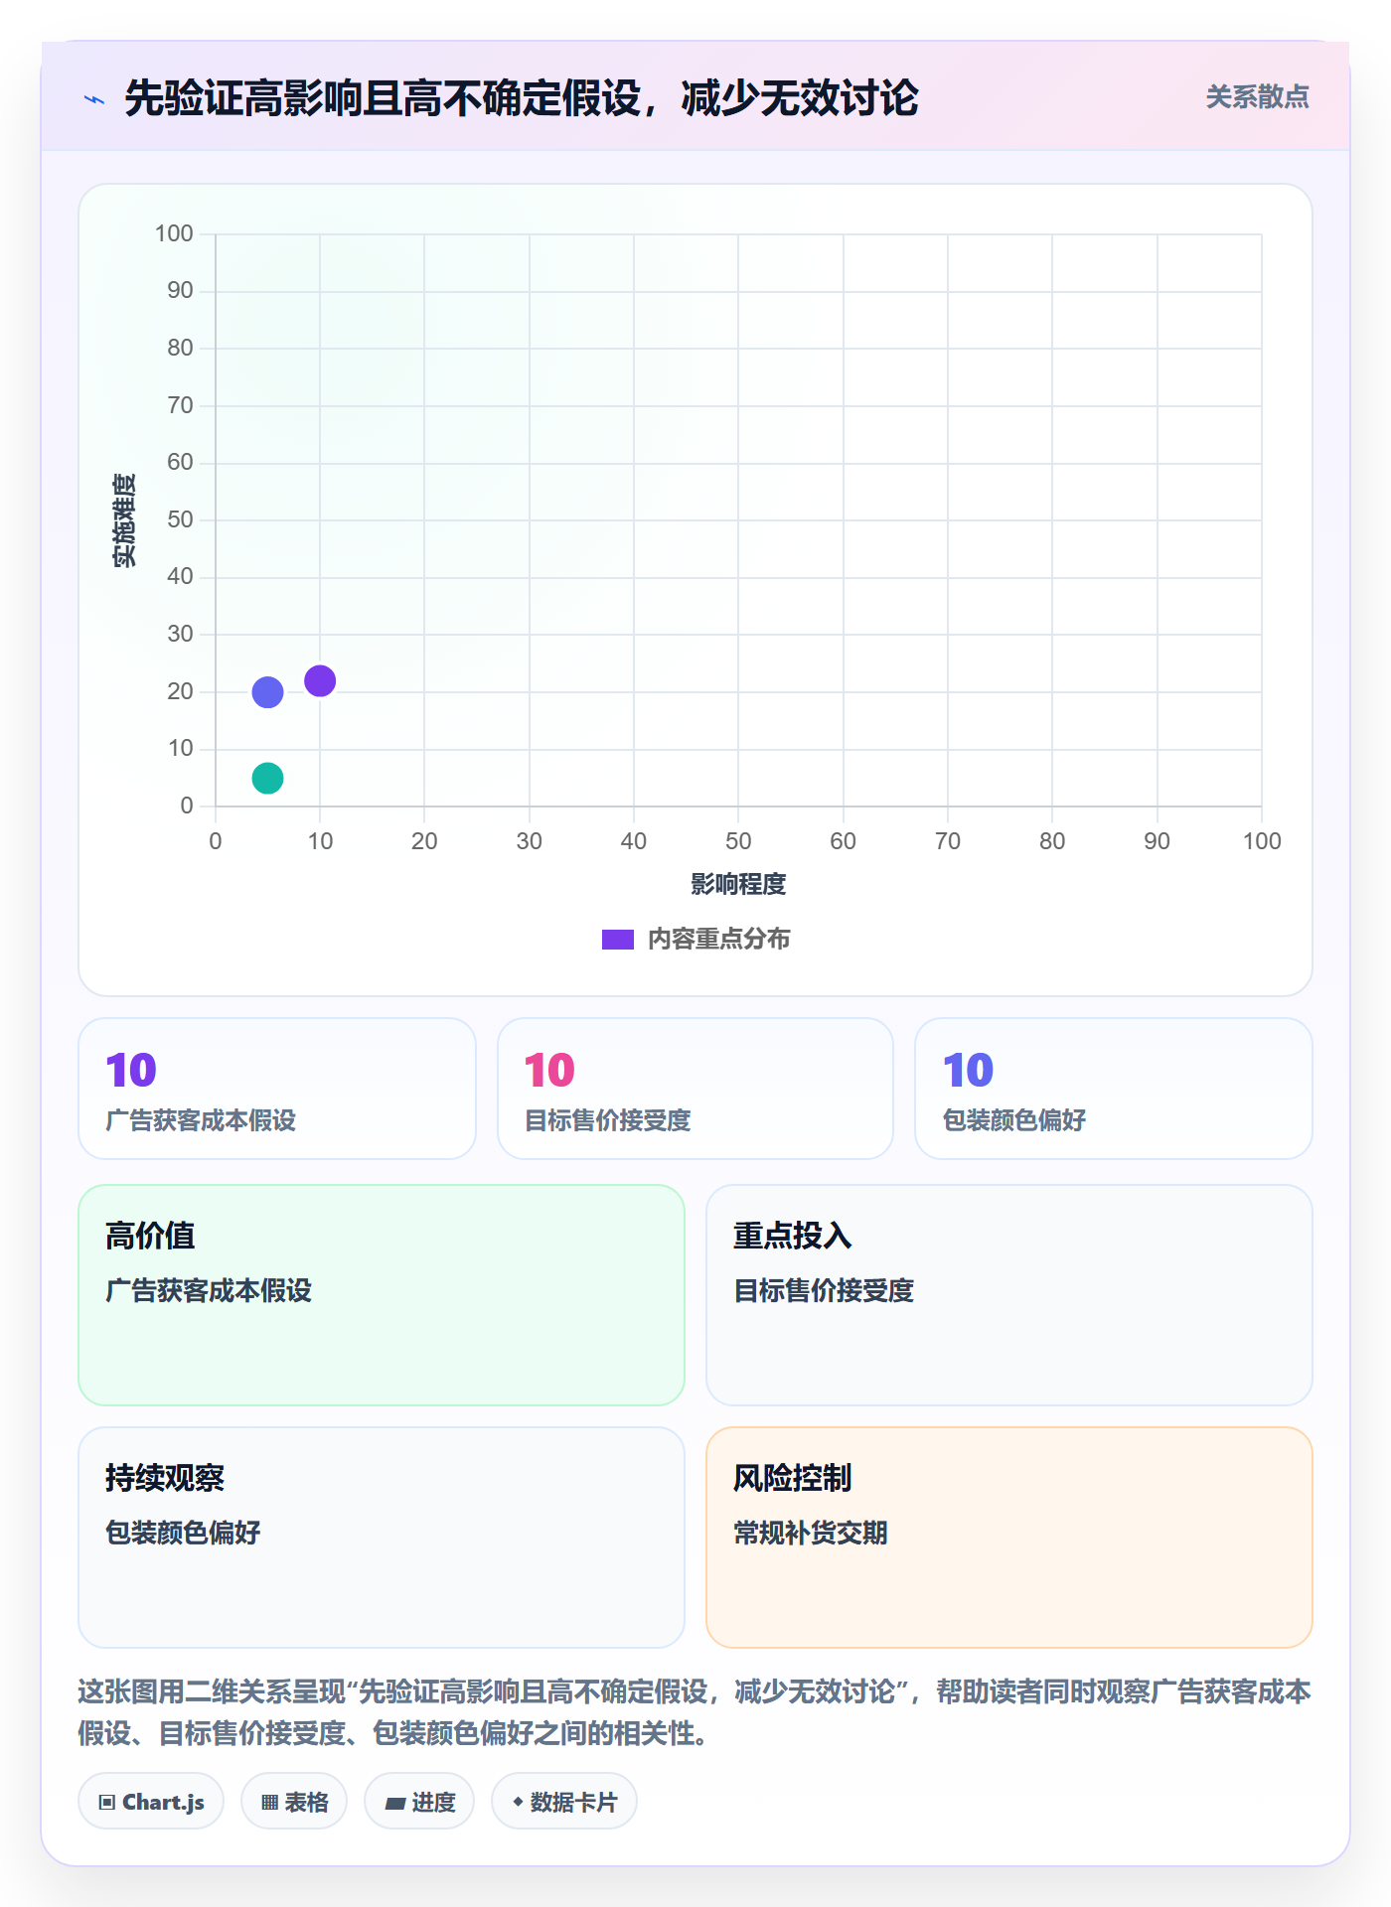Click the blue scatter point on the chart
This screenshot has width=1391, height=1907.
[x=267, y=692]
